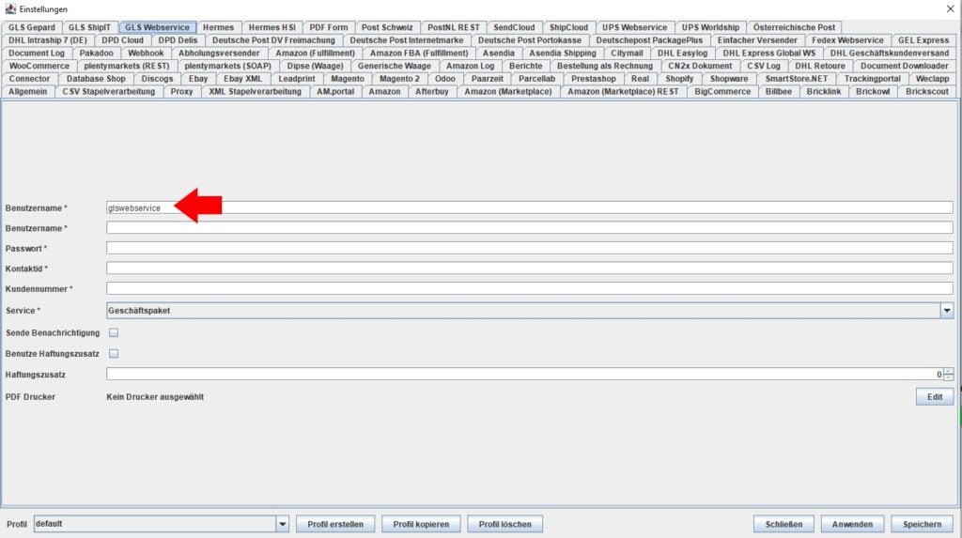Click into the Kundennummer field
Viewport: 962px width, 538px height.
pos(530,288)
